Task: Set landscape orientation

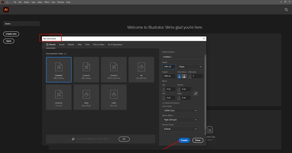Action: 184,76
